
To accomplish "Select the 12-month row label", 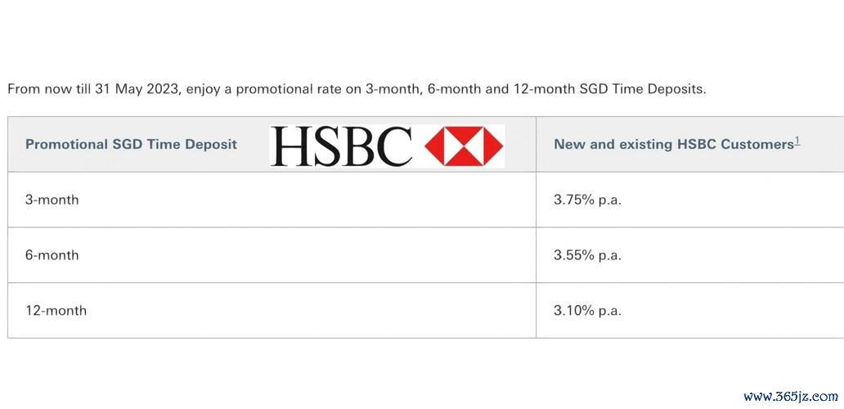I will pos(56,311).
